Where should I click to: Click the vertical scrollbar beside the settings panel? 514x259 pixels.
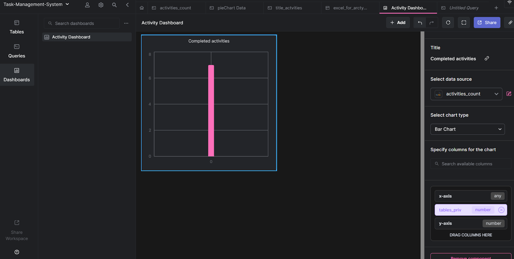coord(422,145)
